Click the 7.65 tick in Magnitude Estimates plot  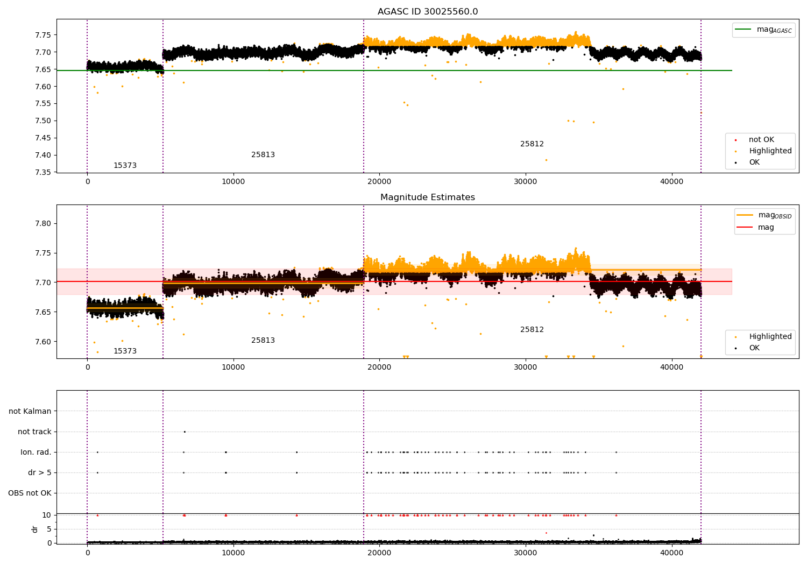tap(43, 312)
